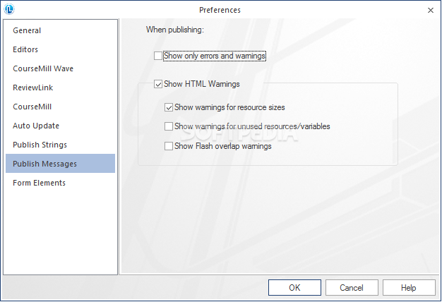Open the ReviewLink category
Viewport: 442px width, 302px height.
pyautogui.click(x=60, y=87)
